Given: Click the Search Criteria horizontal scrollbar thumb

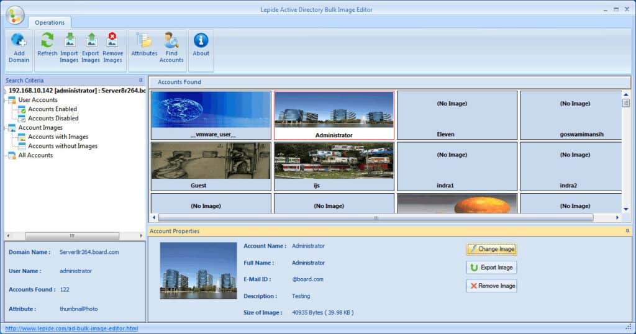Looking at the screenshot, I should point(72,235).
